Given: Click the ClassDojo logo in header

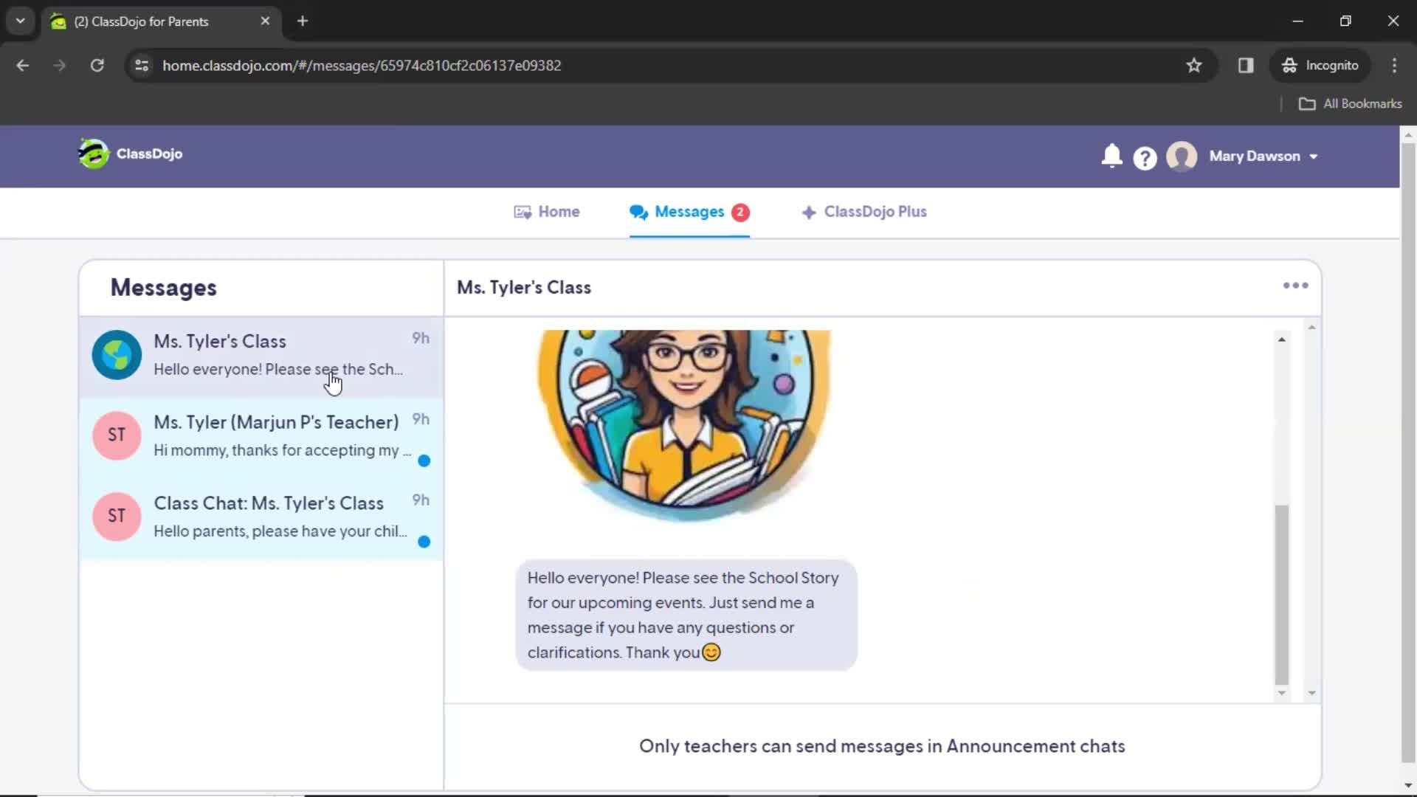Looking at the screenshot, I should point(131,153).
